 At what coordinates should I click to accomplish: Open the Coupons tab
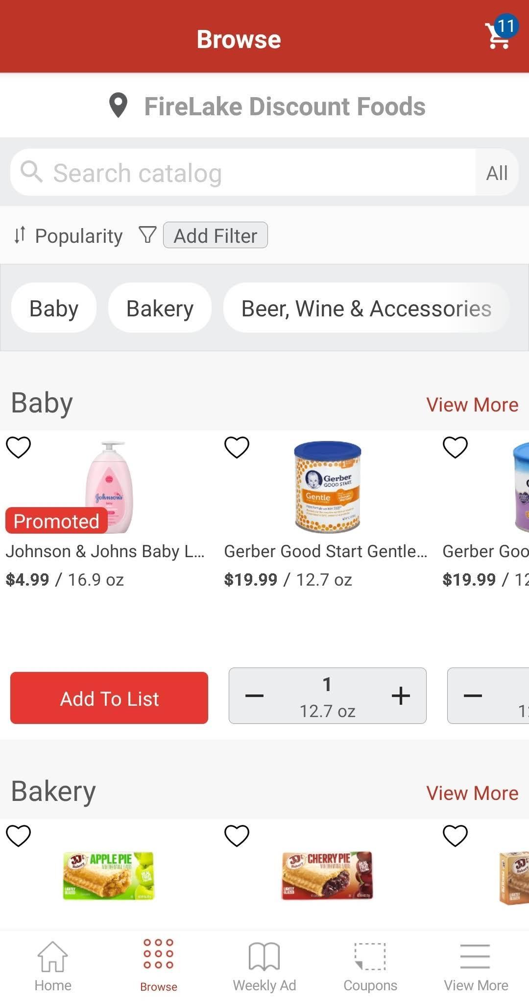(370, 966)
